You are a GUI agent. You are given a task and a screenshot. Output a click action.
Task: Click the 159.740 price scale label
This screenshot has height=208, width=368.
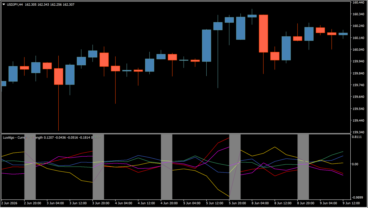(x=358, y=85)
